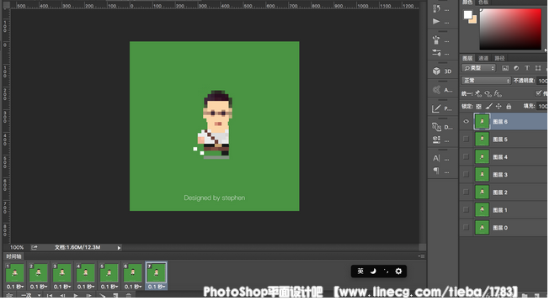Click the 不透明度 opacity value field
This screenshot has height=306, width=560.
(542, 81)
